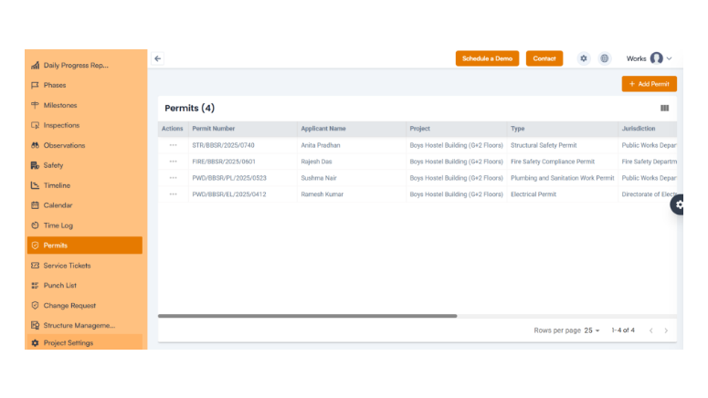Viewport: 708px width, 398px height.
Task: Click the Add Permit button
Action: point(649,84)
